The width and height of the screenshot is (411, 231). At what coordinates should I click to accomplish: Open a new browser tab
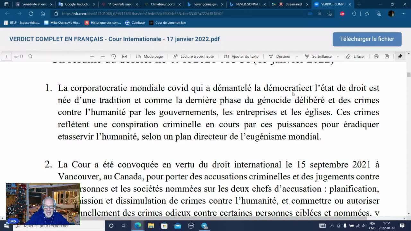pyautogui.click(x=359, y=4)
